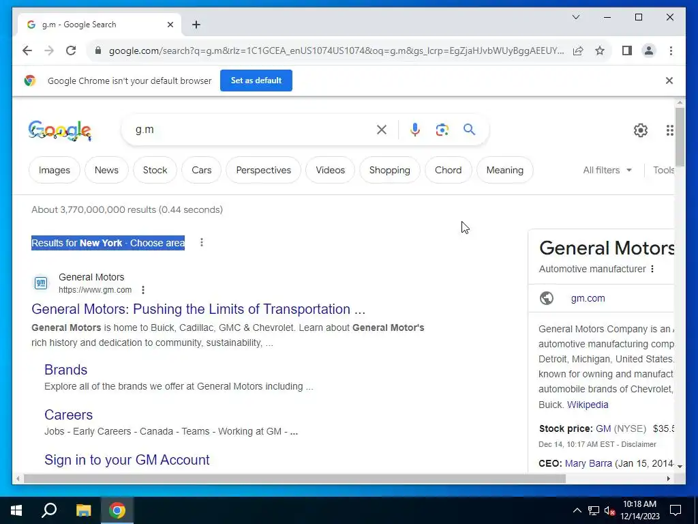Open options beside Automotive manufacturer
The height and width of the screenshot is (524, 698).
(x=652, y=269)
